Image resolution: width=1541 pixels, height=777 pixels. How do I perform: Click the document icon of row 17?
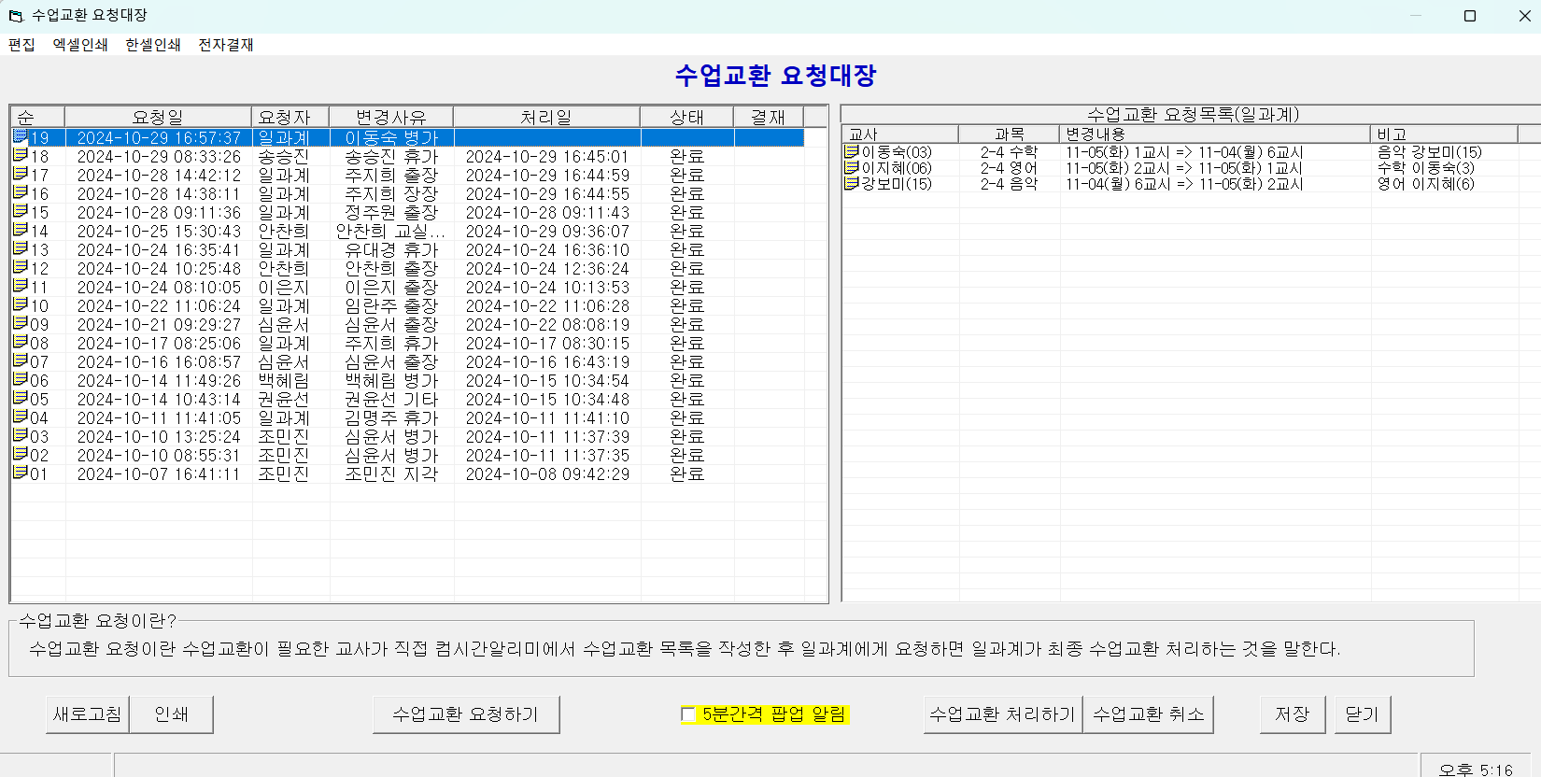click(x=21, y=174)
